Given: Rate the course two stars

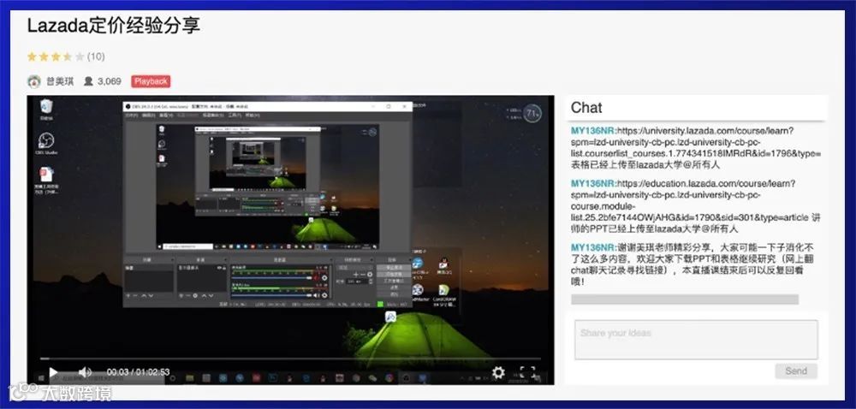Looking at the screenshot, I should (x=44, y=56).
